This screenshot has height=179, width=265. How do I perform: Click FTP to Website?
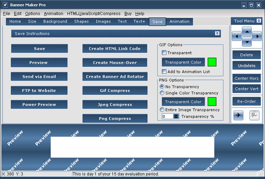point(39,90)
